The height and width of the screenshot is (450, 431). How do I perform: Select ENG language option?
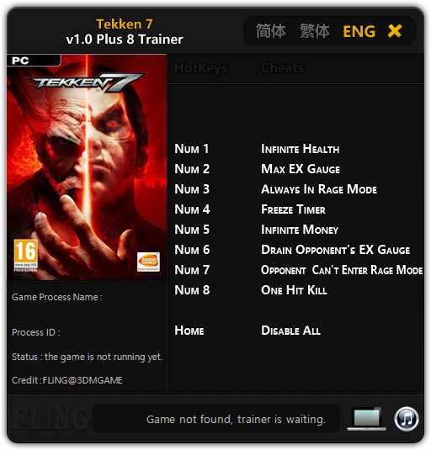[359, 31]
